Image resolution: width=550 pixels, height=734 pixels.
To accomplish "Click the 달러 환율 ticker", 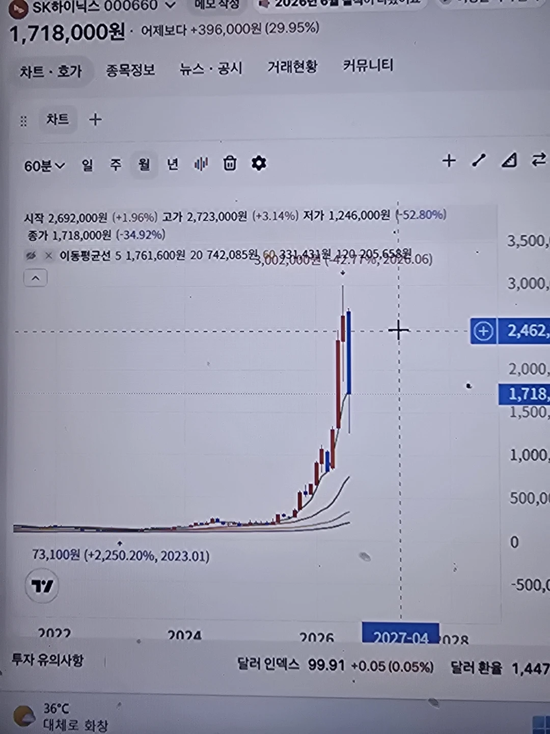I will (x=500, y=668).
